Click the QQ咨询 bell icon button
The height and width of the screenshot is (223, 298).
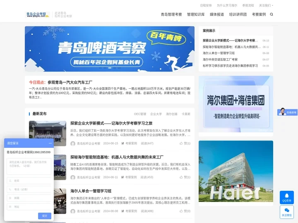tap(286, 197)
